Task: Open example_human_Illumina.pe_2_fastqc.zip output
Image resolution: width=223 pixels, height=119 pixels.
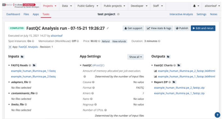Action: pyautogui.click(x=179, y=88)
